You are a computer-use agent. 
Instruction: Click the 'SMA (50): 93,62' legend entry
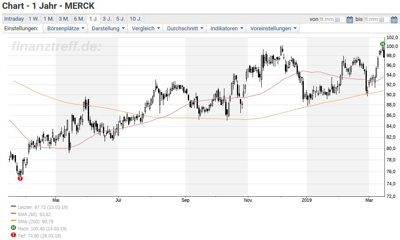point(34,214)
